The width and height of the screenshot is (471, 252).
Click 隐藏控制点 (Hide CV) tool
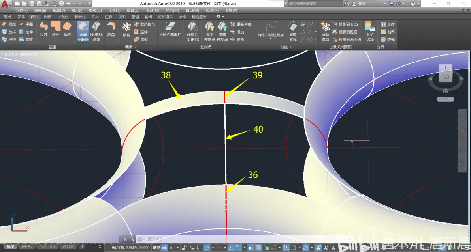[x=222, y=32]
